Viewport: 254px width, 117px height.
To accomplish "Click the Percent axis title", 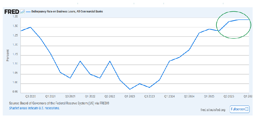I will point(7,55).
